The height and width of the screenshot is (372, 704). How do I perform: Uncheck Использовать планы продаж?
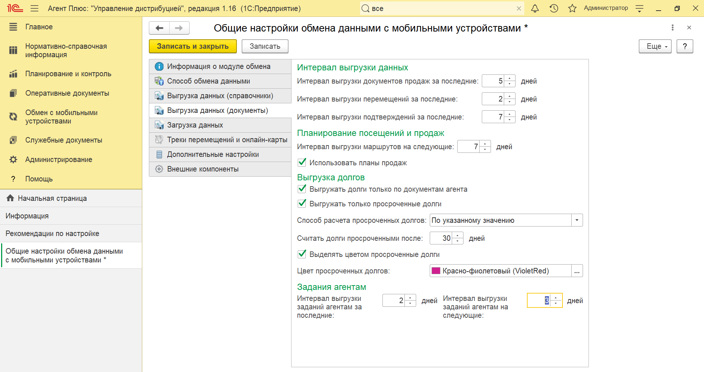[302, 162]
